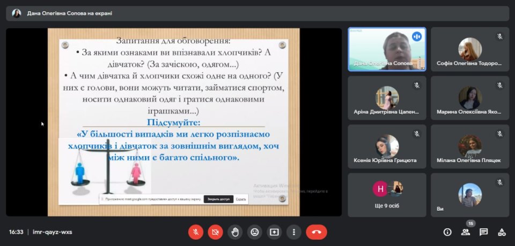Image resolution: width=515 pixels, height=246 pixels.
Task: Click muted mic icon on Аріна's tile
Action: coord(417,86)
